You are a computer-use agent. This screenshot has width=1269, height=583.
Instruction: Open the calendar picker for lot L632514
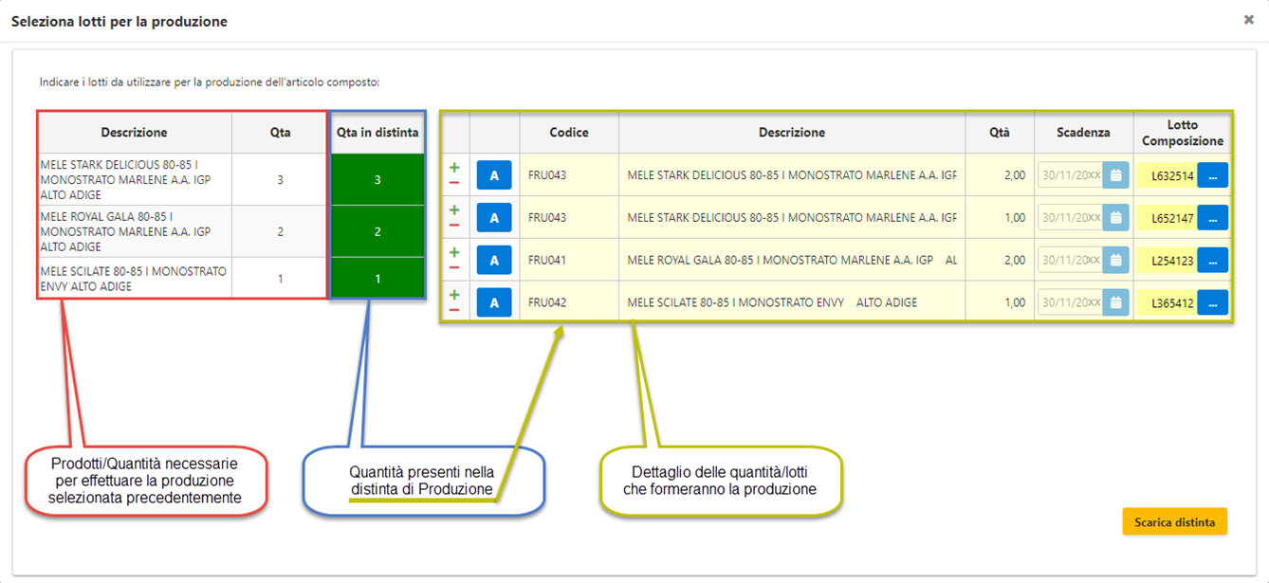click(x=1116, y=175)
